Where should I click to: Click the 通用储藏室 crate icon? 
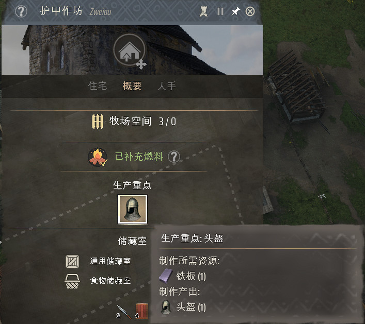(x=72, y=262)
